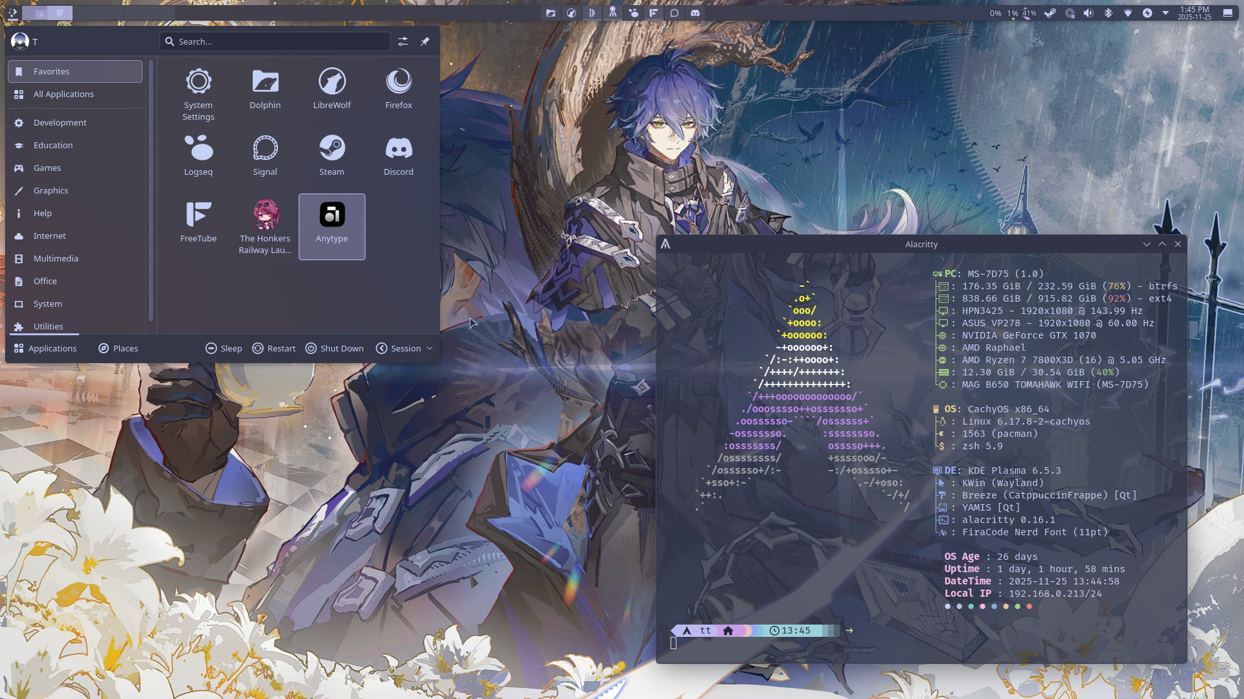
Task: Toggle Bluetooth tray icon
Action: (1108, 13)
